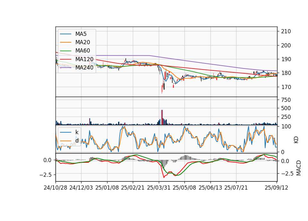This screenshot has height=221, width=308.
Task: Click the d legend label in KD panel
Action: tap(77, 140)
